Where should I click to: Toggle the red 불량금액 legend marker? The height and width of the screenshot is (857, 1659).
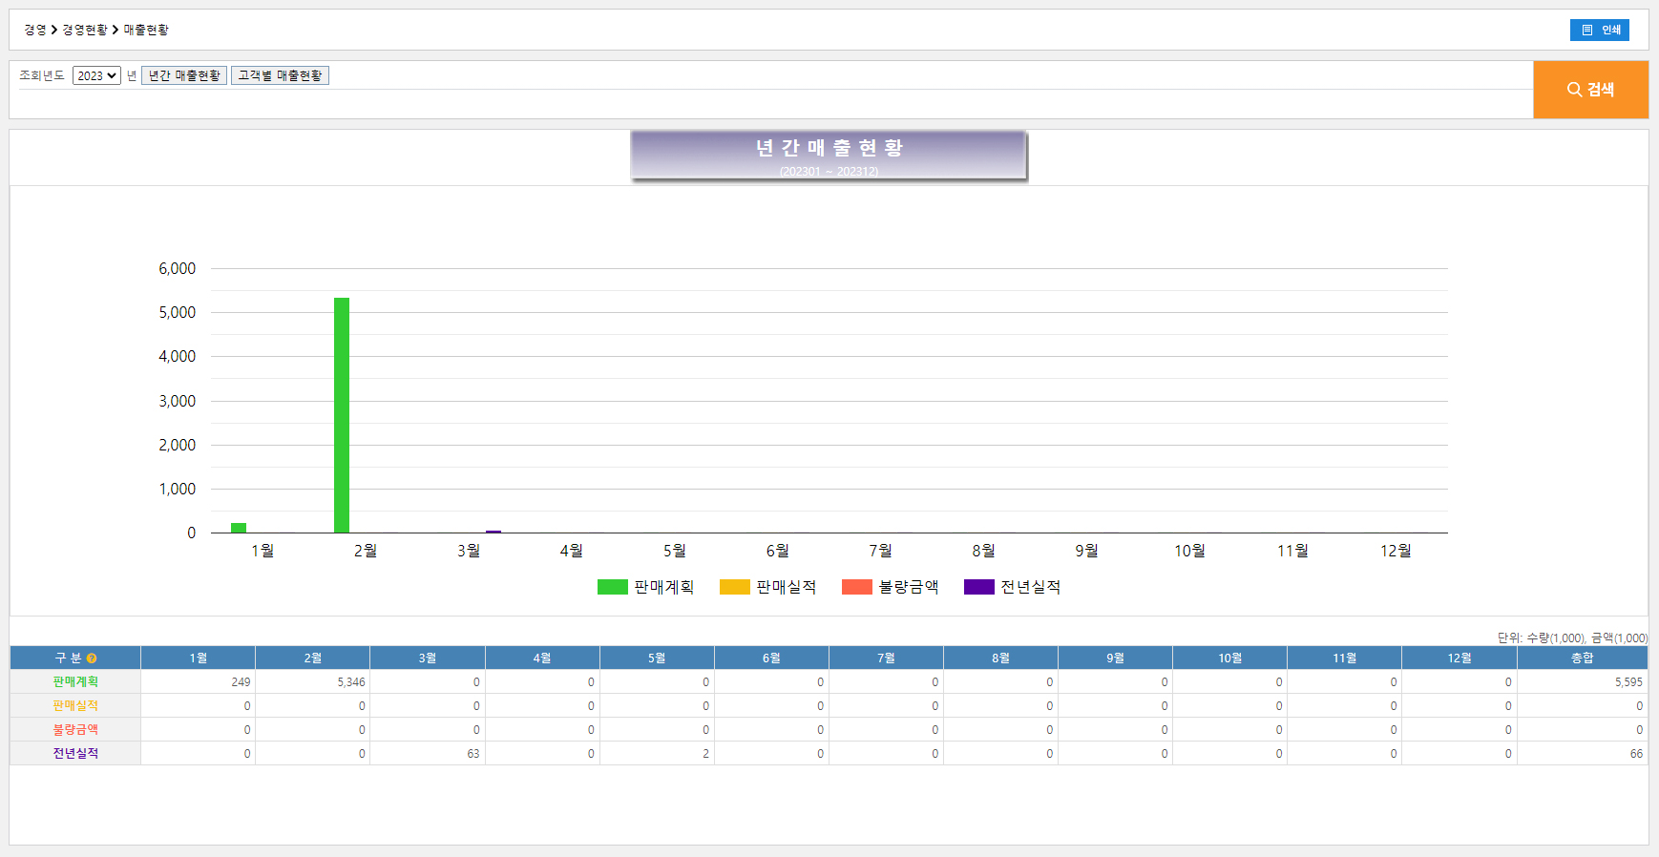[x=856, y=587]
